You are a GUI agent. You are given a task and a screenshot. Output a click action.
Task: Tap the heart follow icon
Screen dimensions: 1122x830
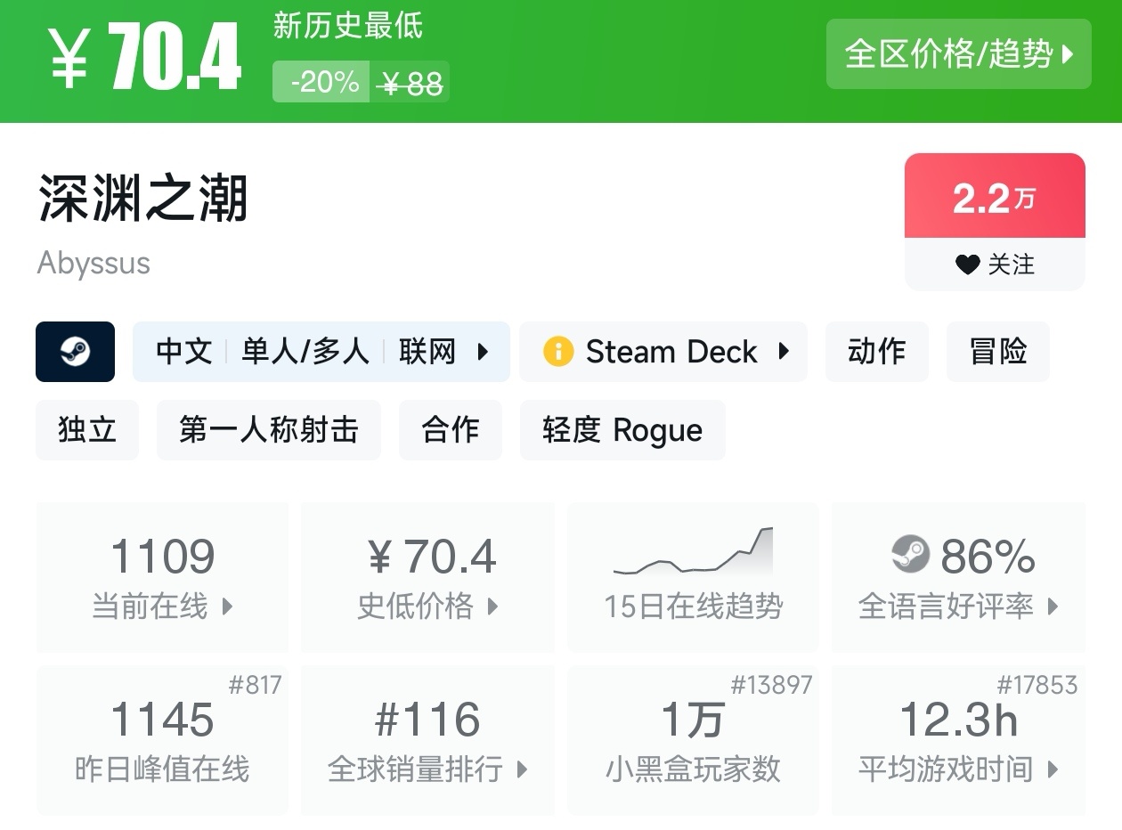tap(967, 264)
